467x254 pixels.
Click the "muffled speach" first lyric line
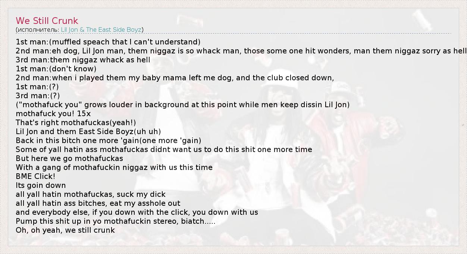(x=108, y=42)
